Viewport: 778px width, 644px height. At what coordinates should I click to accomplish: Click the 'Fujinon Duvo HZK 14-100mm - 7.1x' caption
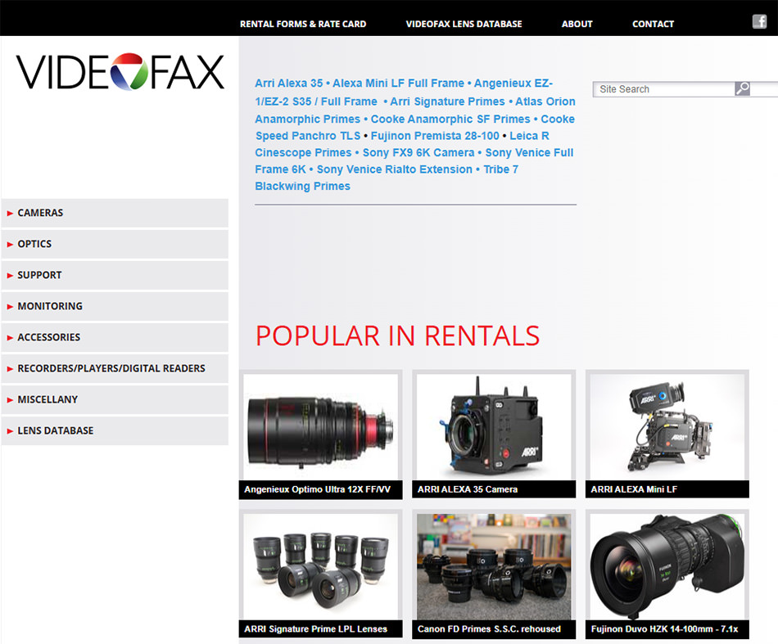click(664, 629)
